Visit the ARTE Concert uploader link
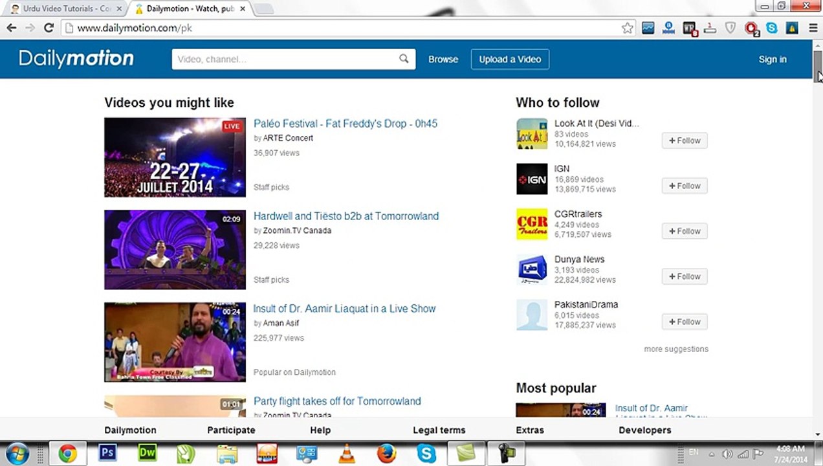 pyautogui.click(x=288, y=138)
